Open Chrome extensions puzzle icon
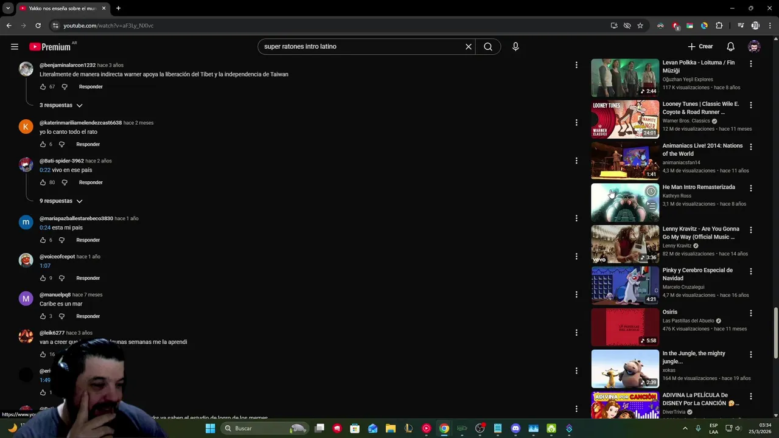Image resolution: width=779 pixels, height=438 pixels. pyautogui.click(x=719, y=26)
